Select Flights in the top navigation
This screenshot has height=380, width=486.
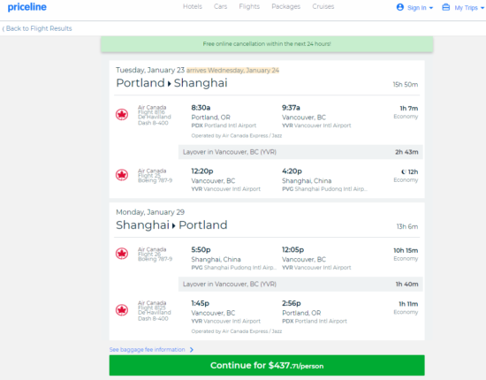point(249,6)
